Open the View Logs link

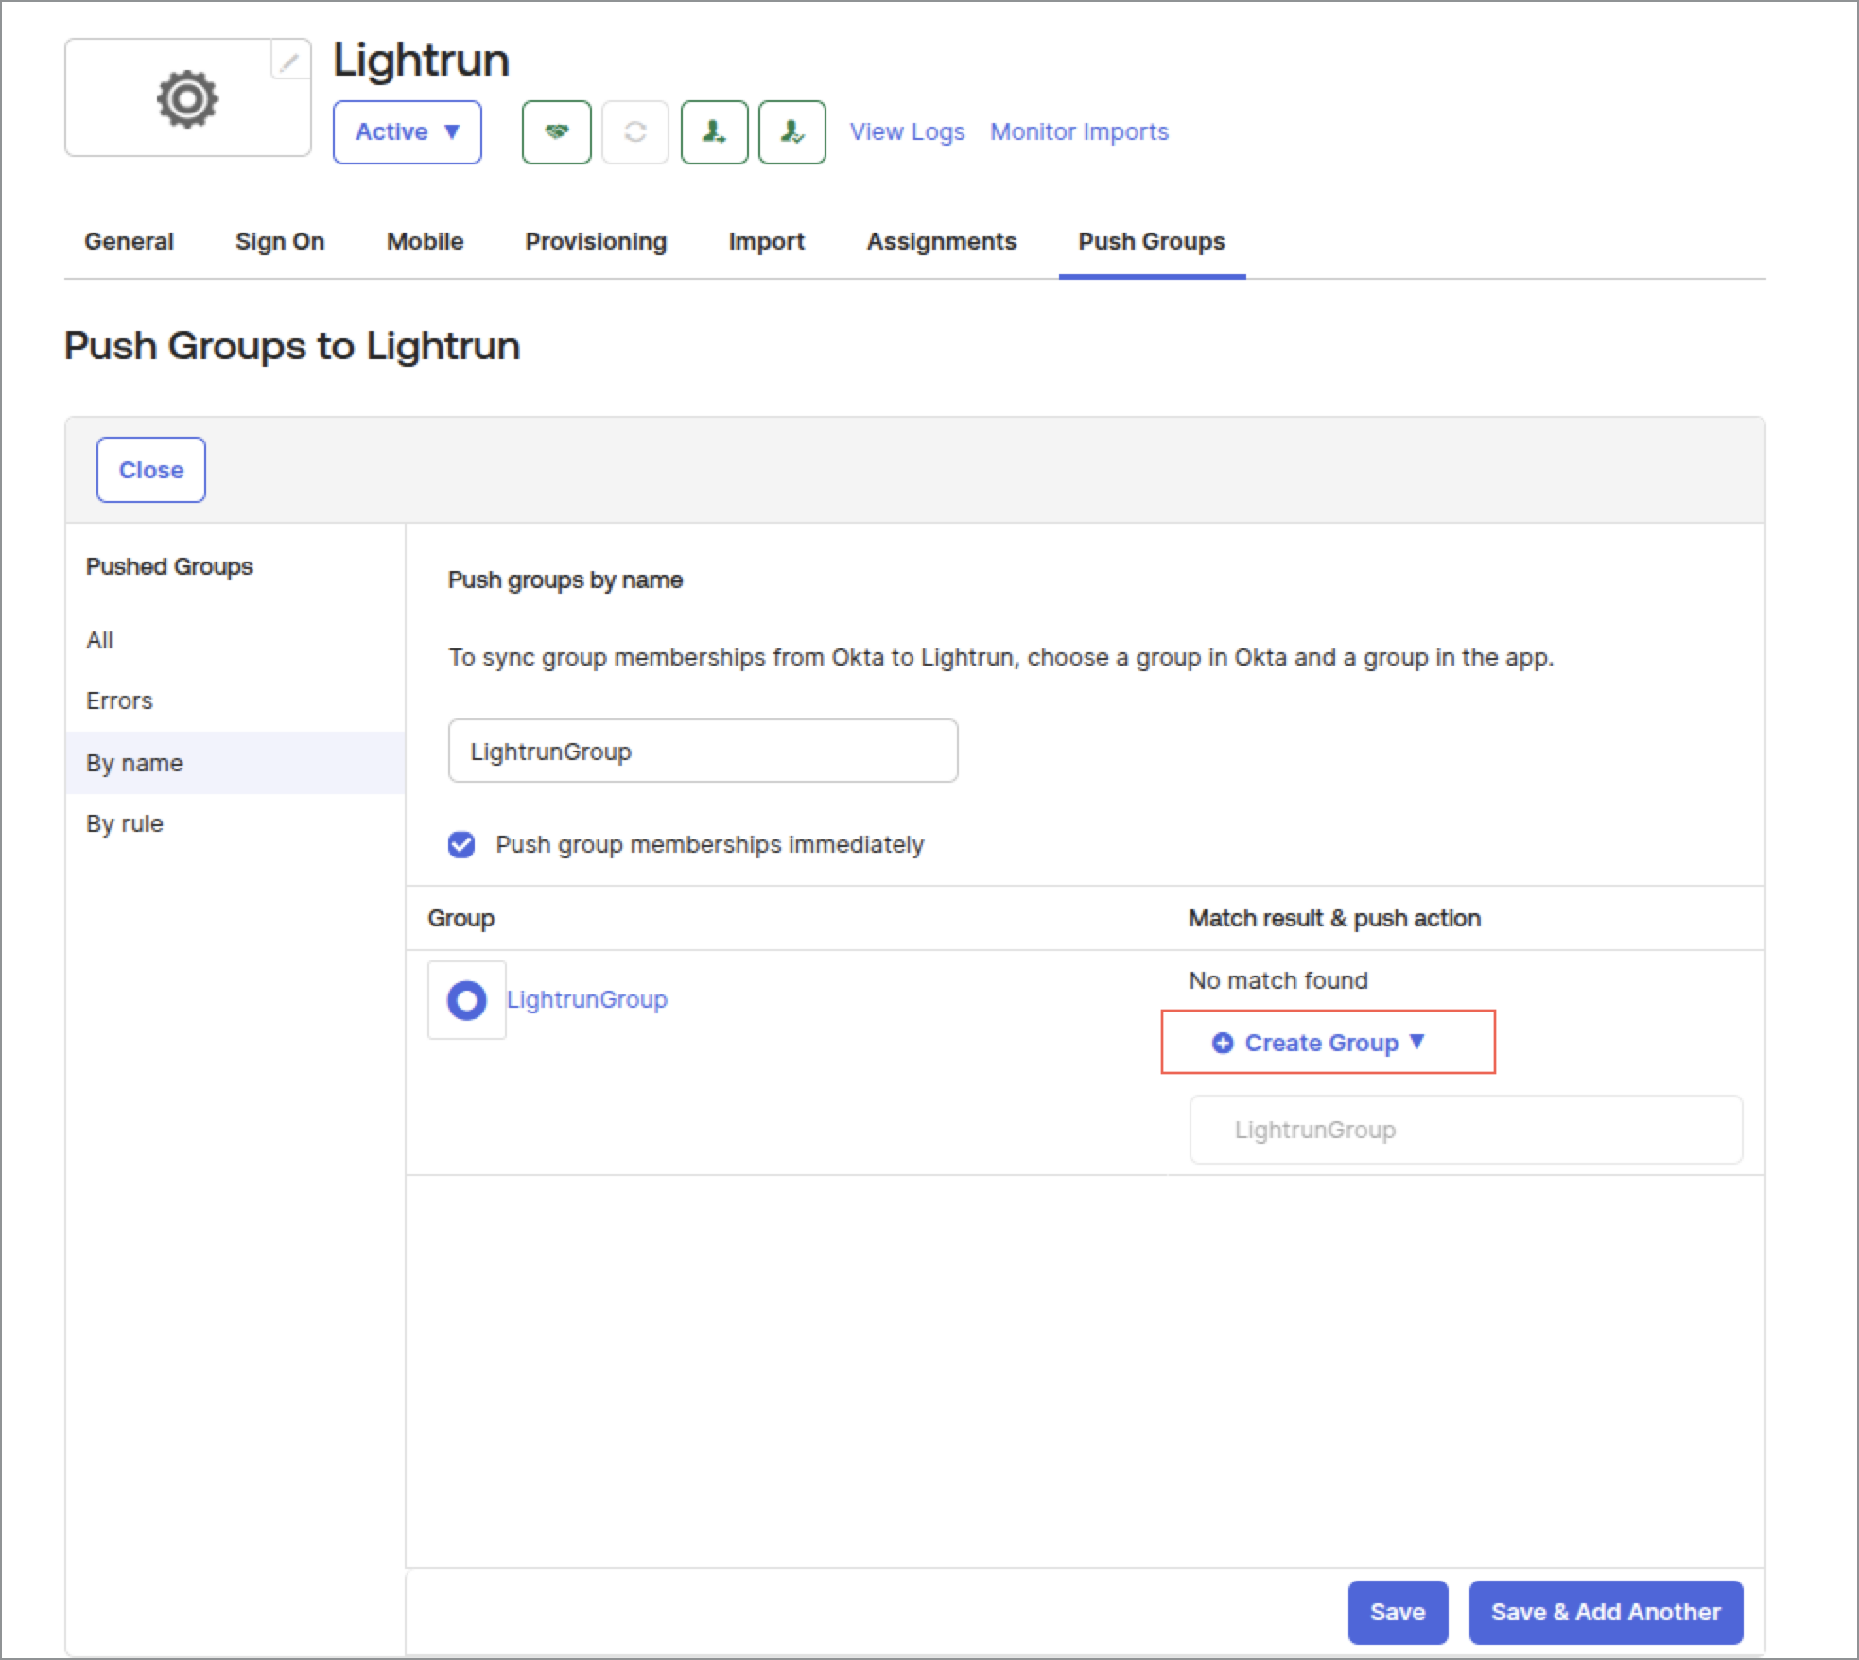907,132
